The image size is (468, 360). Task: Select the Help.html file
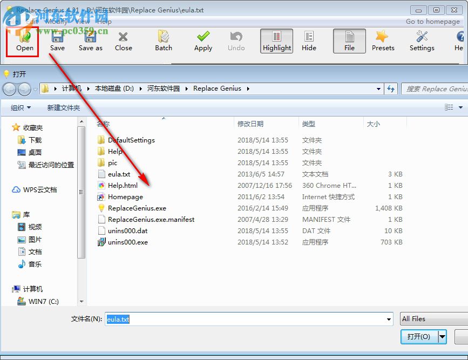(123, 185)
